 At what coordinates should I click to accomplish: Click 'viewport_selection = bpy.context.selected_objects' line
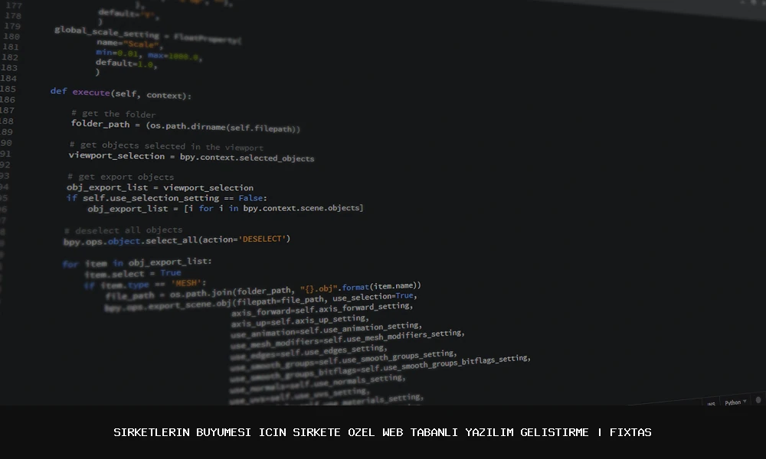191,157
